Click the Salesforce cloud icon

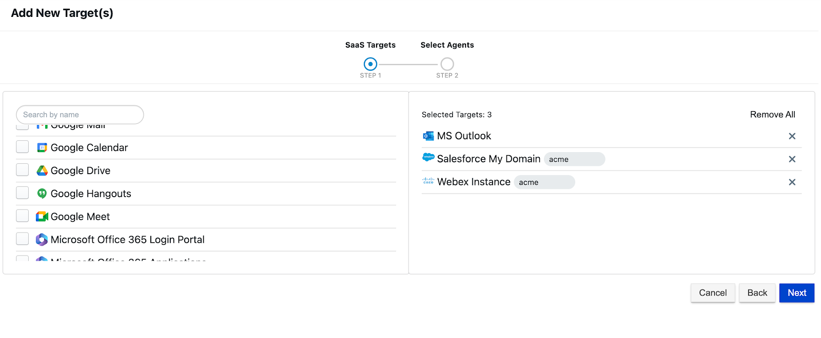428,157
